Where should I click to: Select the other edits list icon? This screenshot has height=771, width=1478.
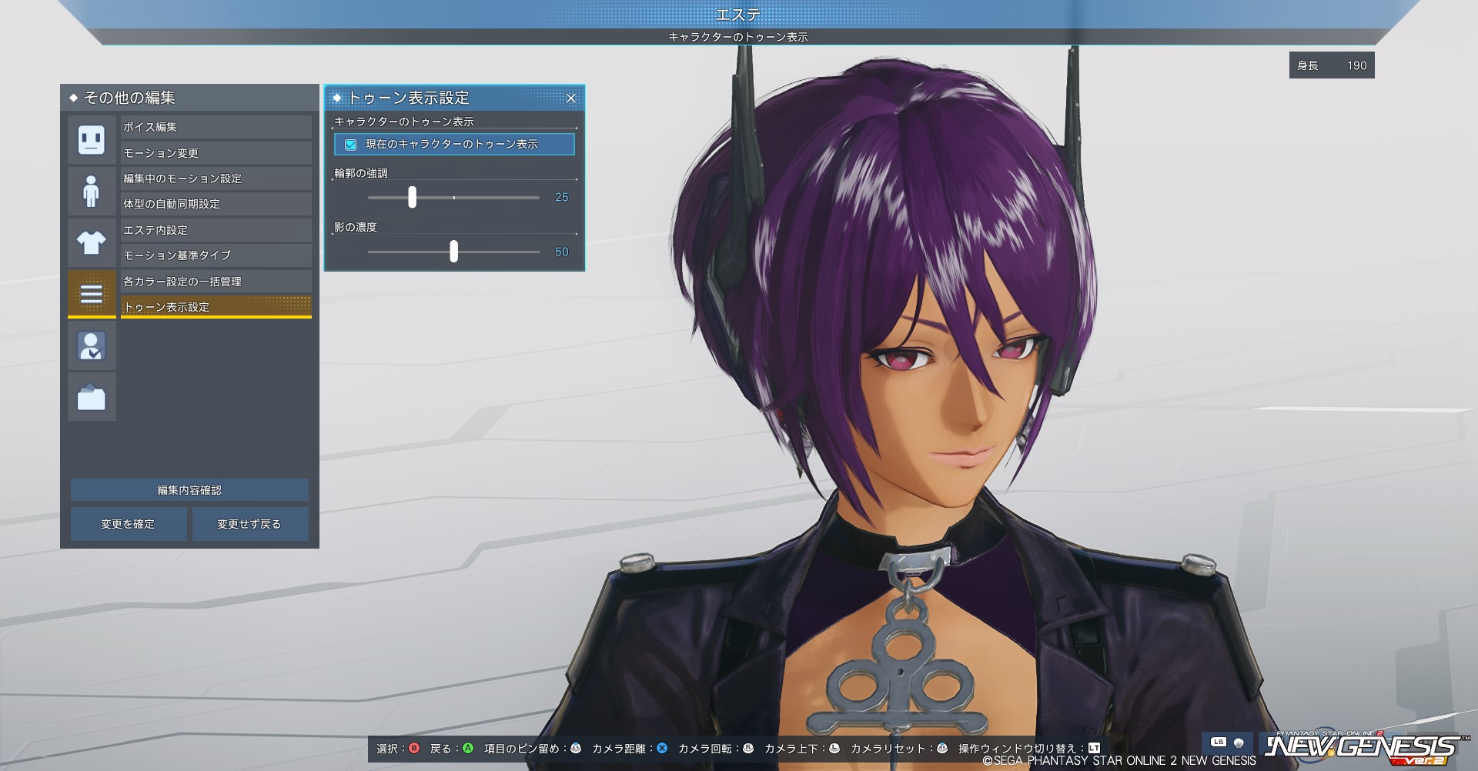coord(92,293)
